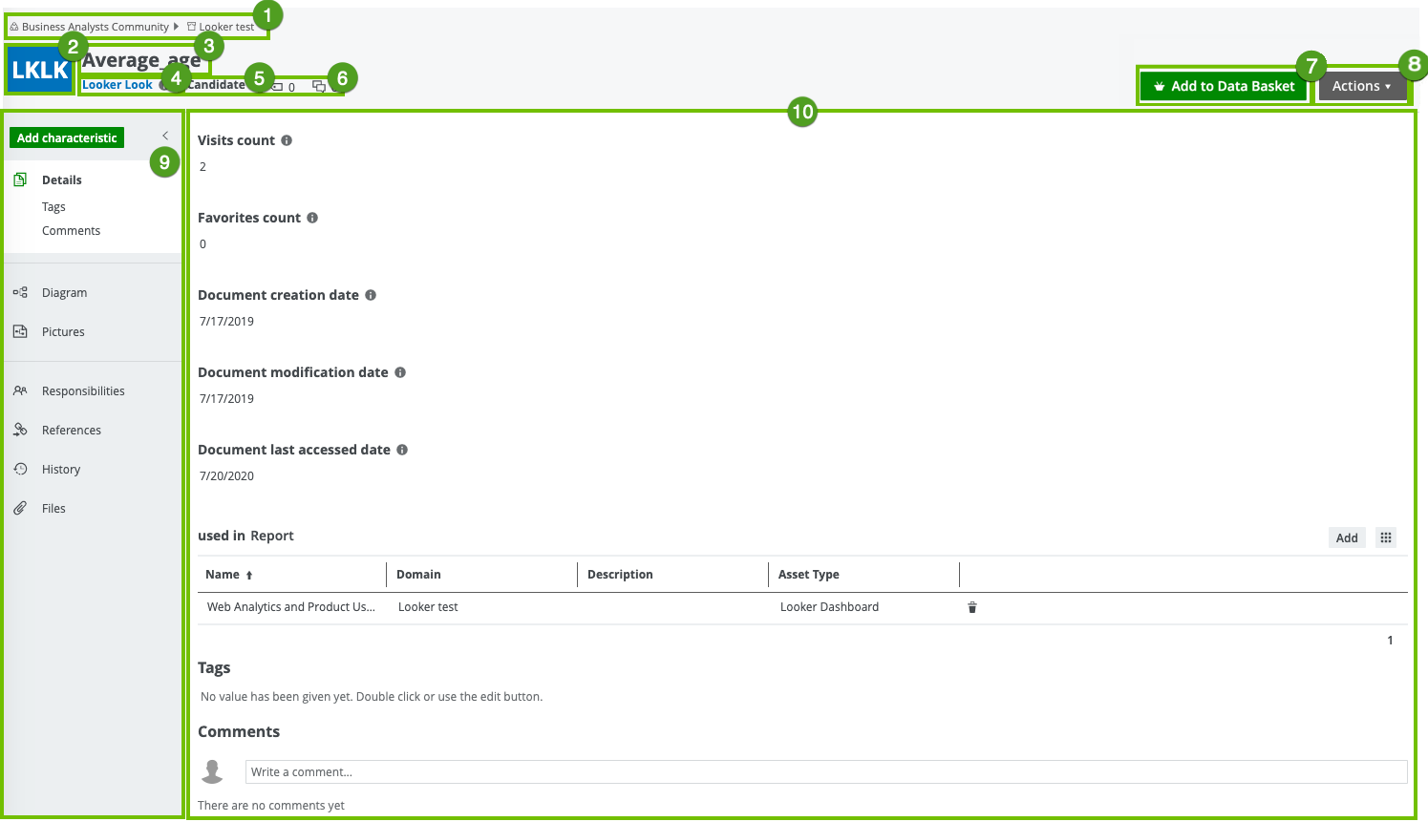Screen dimensions: 1428x822
Task: Click the Files paperclip icon
Action: coord(20,509)
